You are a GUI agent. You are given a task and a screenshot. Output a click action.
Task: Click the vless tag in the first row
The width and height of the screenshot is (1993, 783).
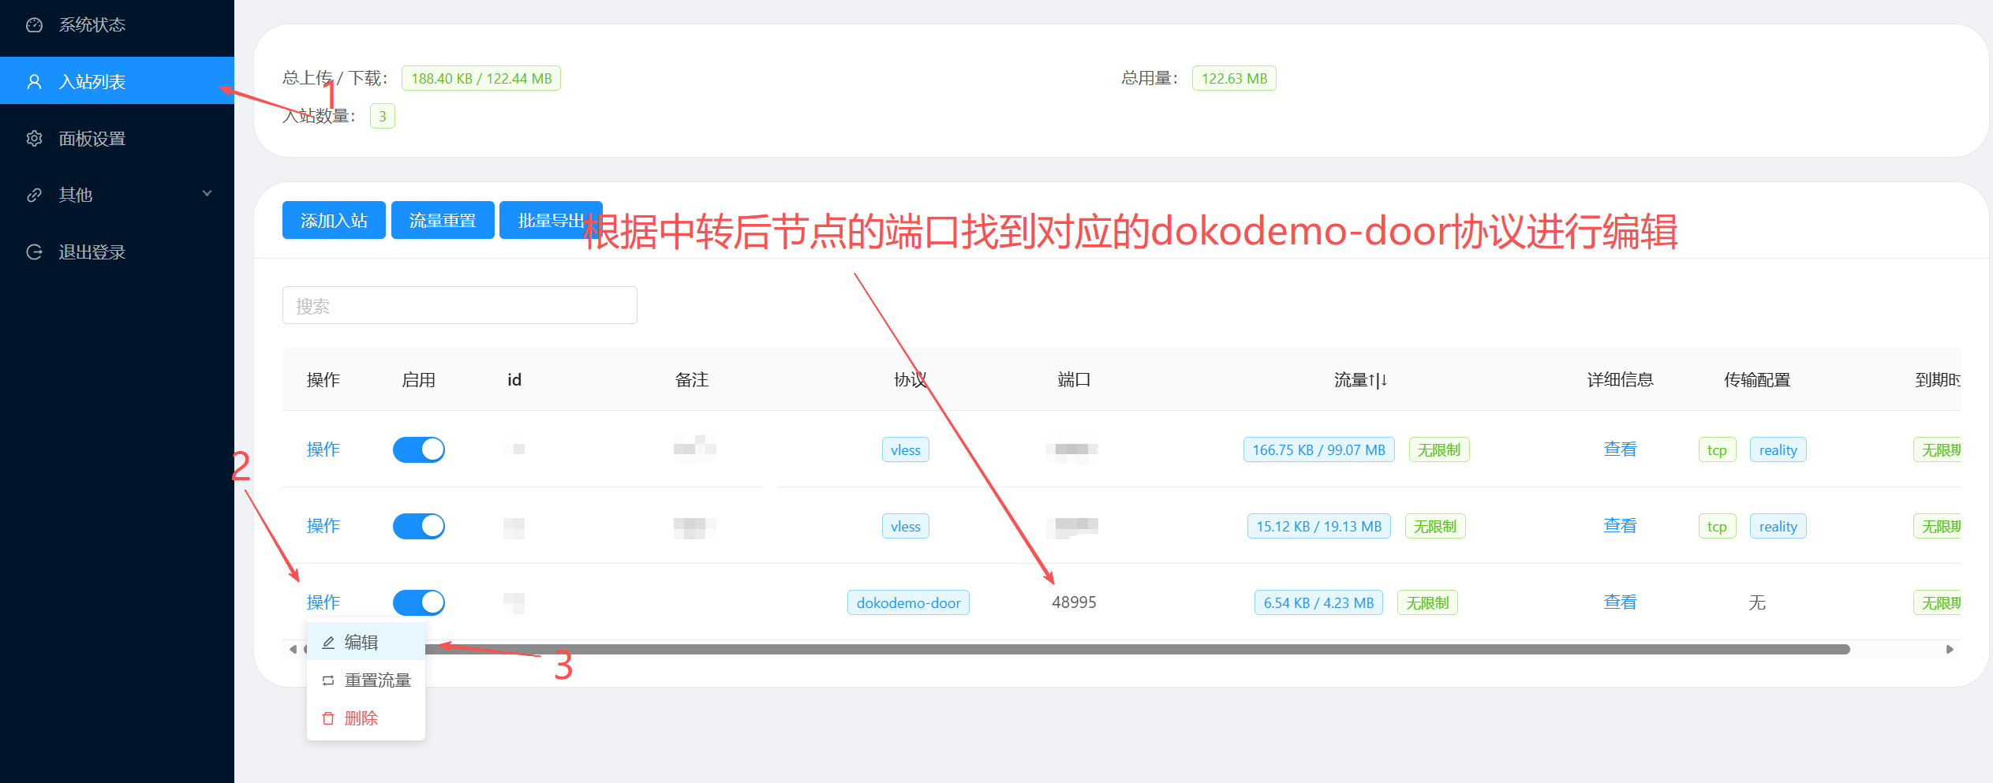coord(906,450)
